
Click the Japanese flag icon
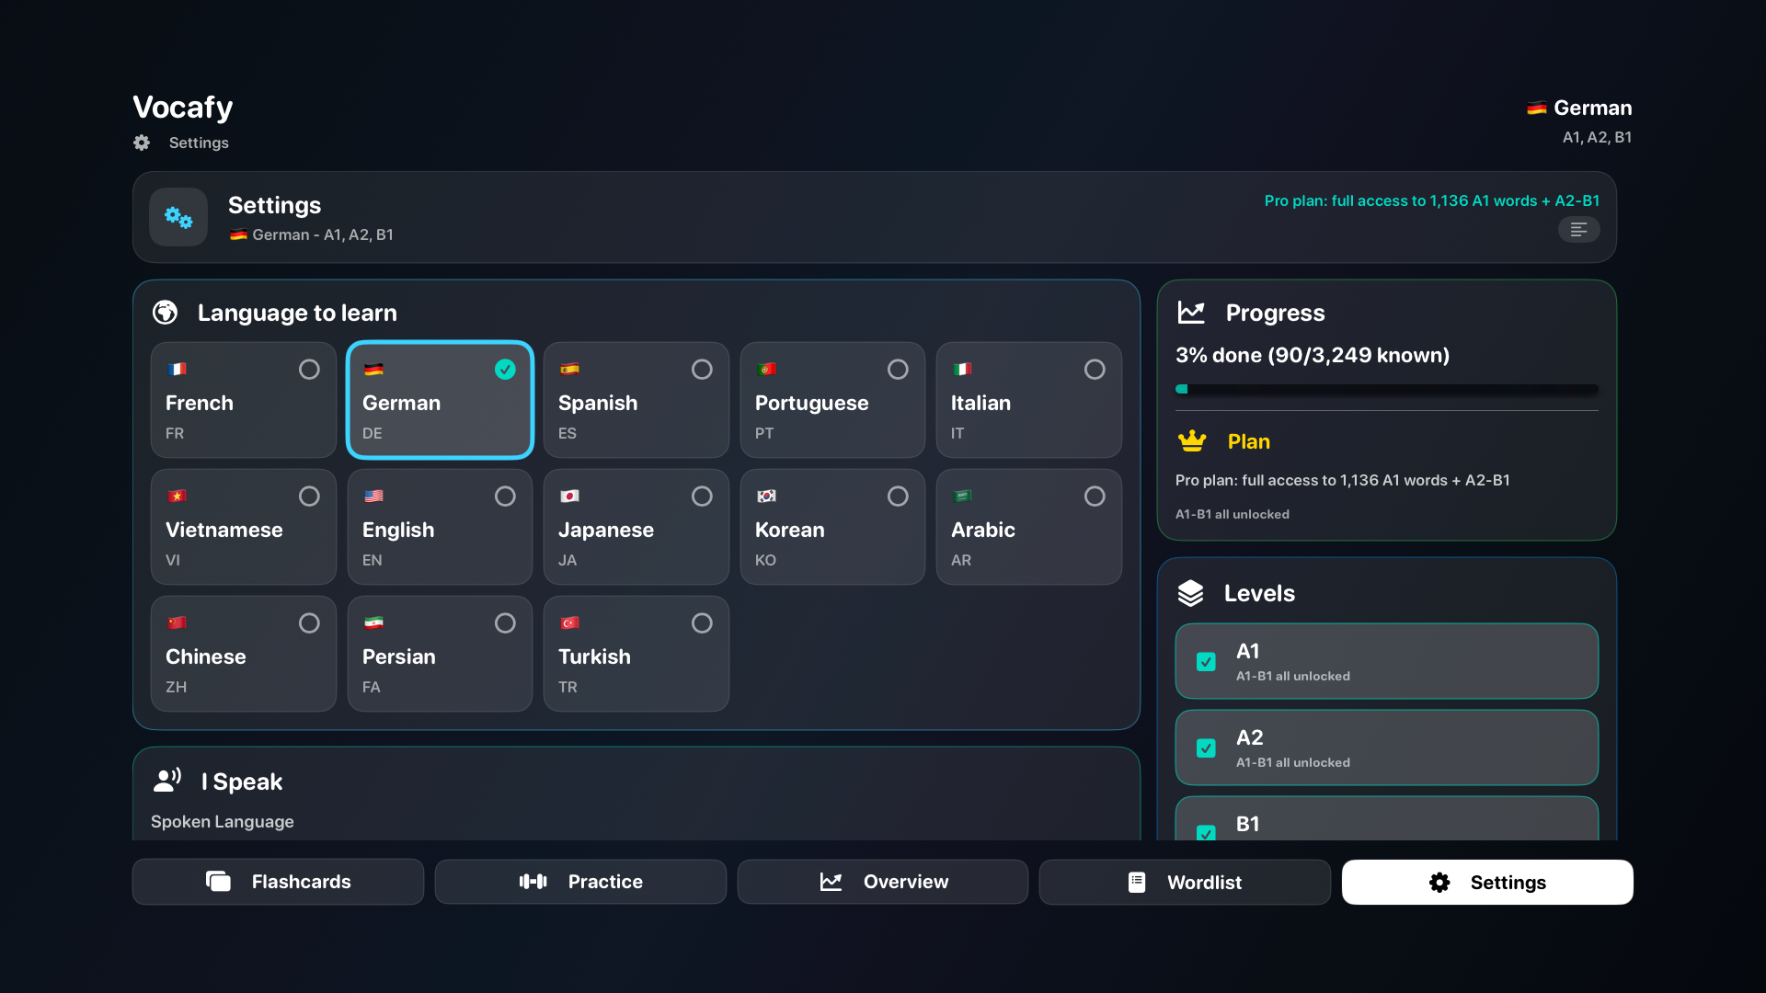point(570,496)
